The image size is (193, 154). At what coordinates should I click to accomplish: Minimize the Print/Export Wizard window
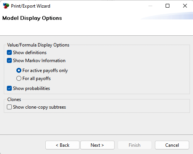[x=150, y=6]
